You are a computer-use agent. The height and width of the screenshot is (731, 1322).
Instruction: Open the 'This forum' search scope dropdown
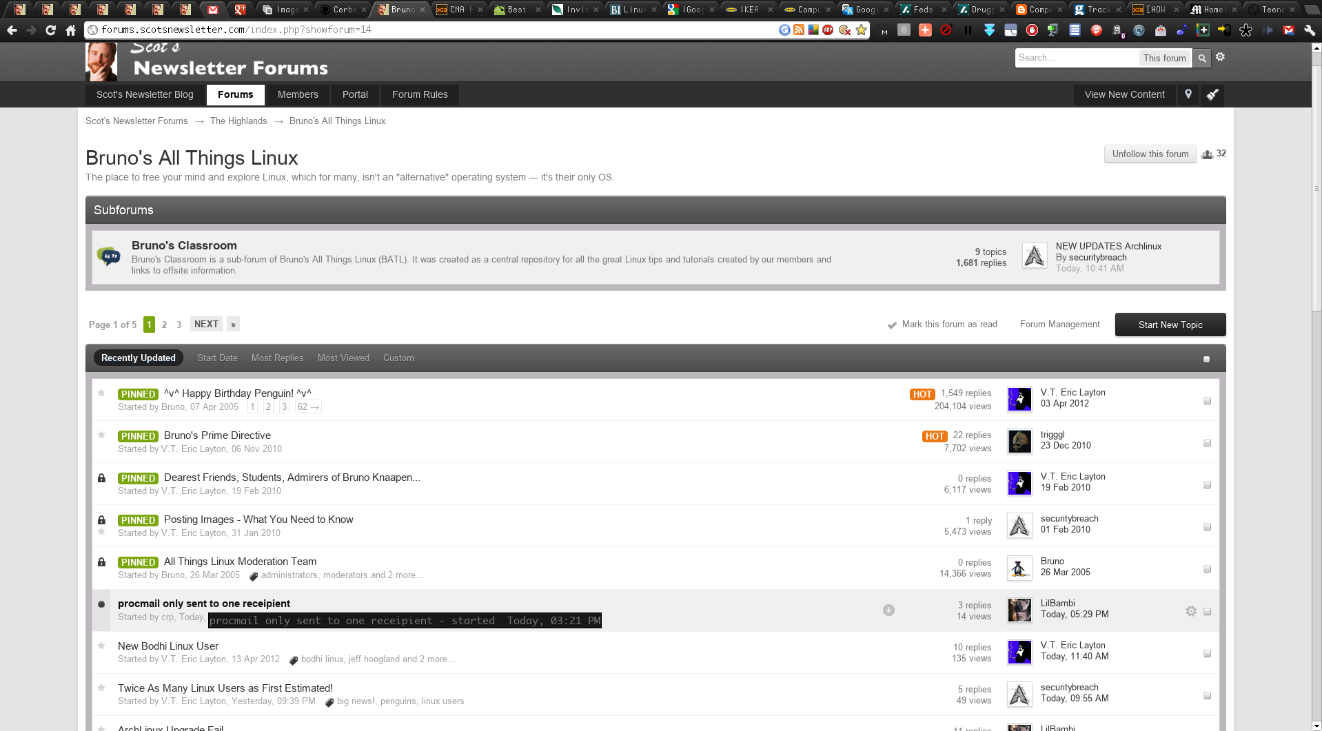pyautogui.click(x=1164, y=59)
